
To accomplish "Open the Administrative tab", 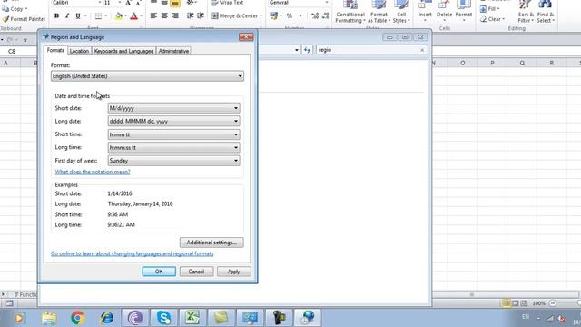I will [x=173, y=51].
